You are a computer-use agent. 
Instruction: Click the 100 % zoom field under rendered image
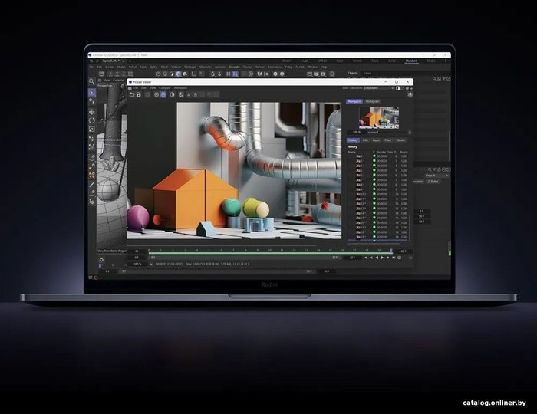(x=137, y=264)
